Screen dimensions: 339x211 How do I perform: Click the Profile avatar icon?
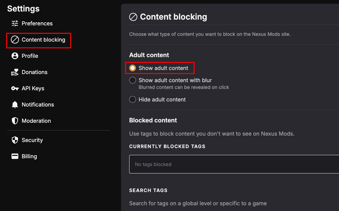(15, 56)
